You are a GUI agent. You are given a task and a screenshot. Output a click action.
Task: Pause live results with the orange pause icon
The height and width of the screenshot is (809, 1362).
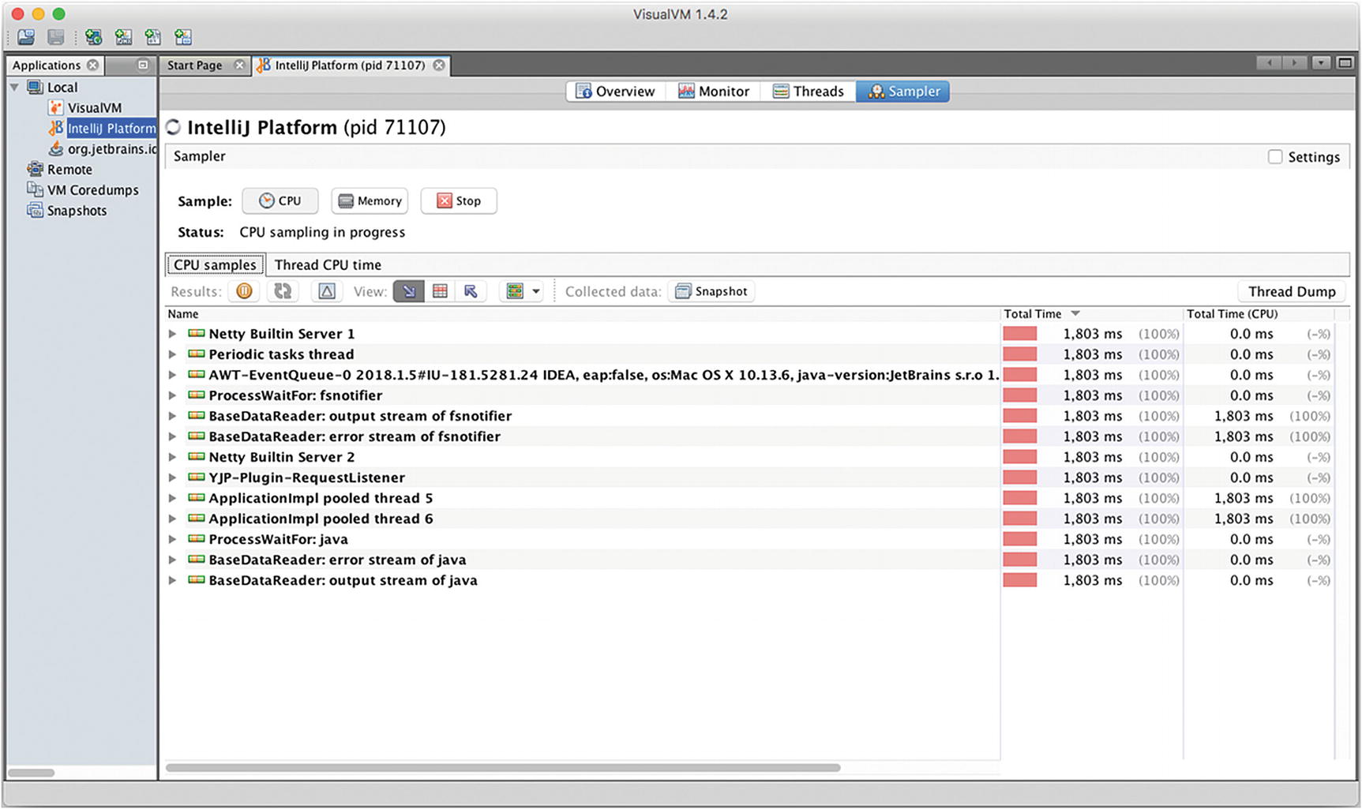[x=245, y=291]
